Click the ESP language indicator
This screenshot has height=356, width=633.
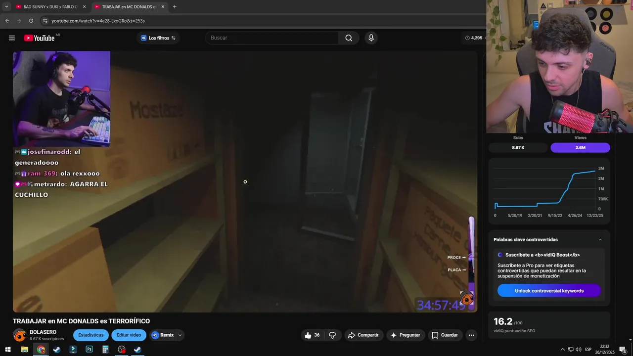(x=588, y=350)
